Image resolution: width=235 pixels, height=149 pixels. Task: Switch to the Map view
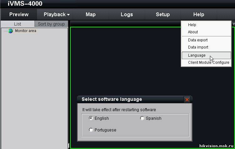click(90, 14)
